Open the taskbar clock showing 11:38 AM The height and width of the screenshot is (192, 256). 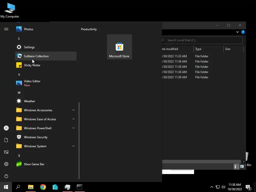(x=234, y=187)
